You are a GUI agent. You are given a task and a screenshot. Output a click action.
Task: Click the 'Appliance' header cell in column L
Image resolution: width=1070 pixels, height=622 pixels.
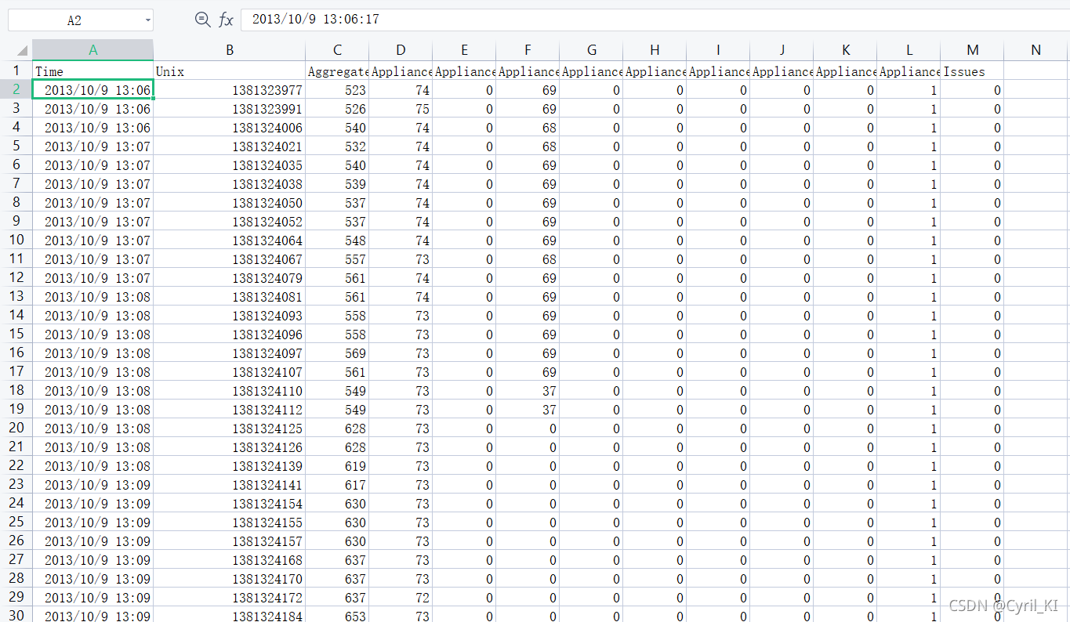click(909, 71)
